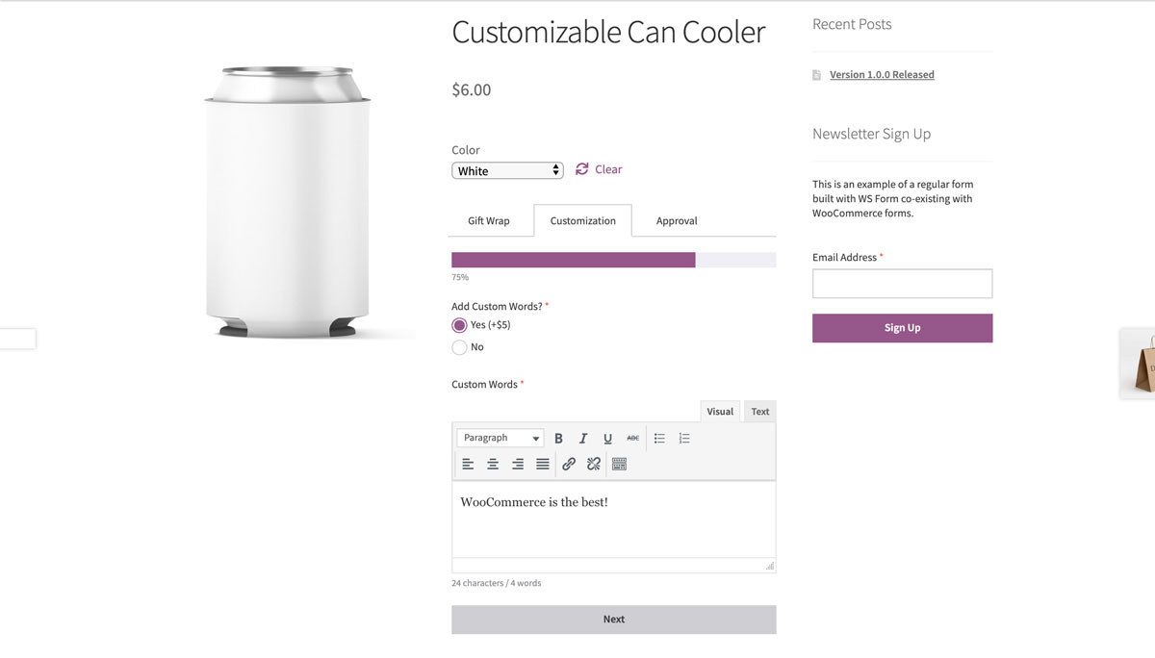Open the Version 1.0.0 Released post link
This screenshot has width=1155, height=658.
(x=882, y=74)
